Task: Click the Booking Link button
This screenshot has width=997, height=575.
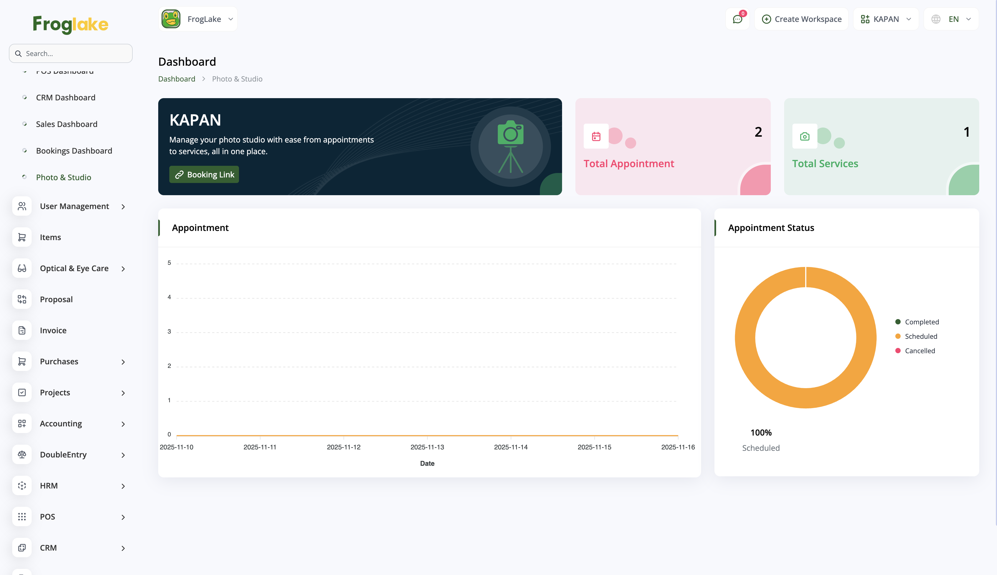Action: pos(204,175)
